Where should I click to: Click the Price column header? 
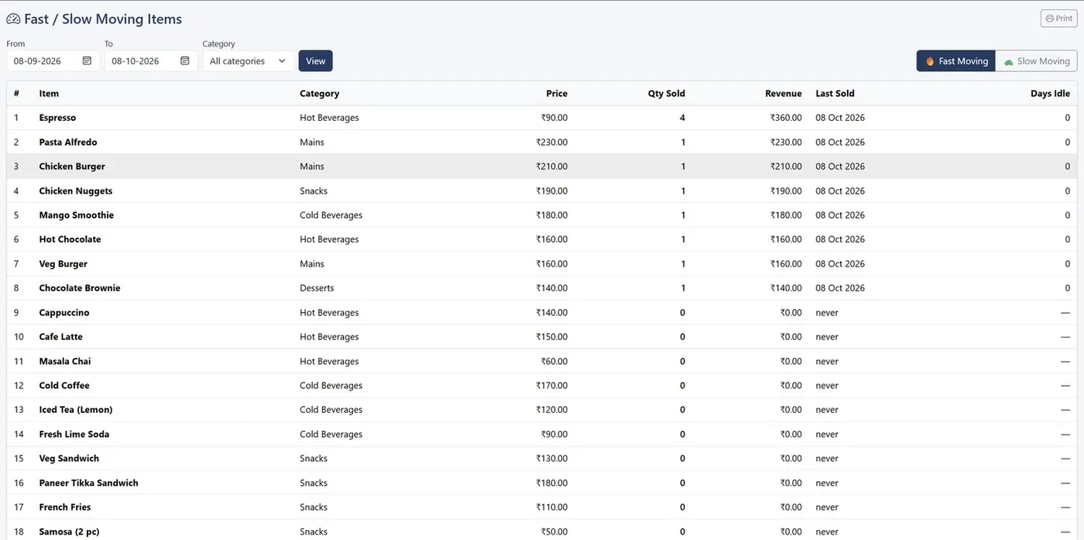557,93
